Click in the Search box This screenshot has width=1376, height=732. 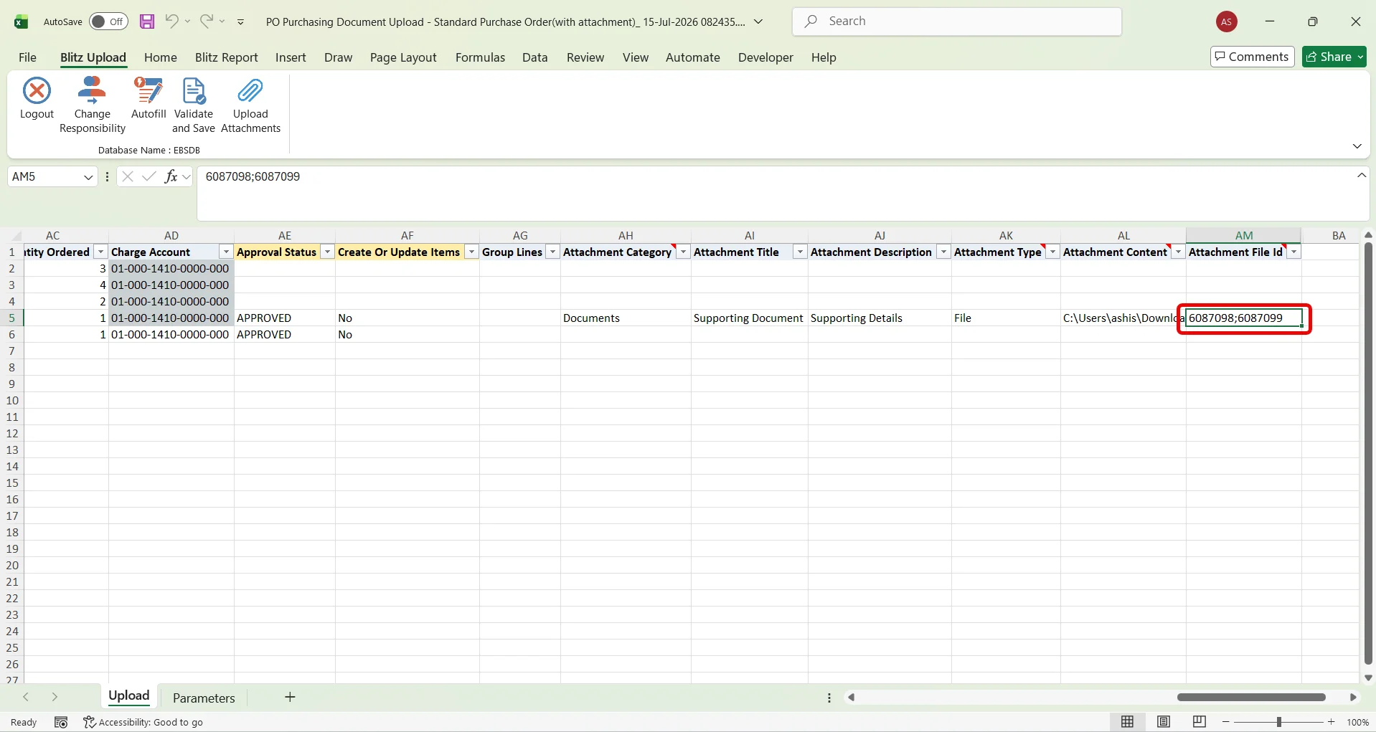(957, 22)
